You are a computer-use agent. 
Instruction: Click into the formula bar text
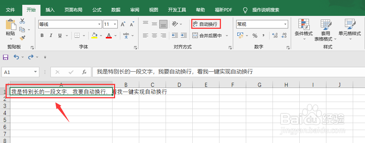pyautogui.click(x=175, y=72)
